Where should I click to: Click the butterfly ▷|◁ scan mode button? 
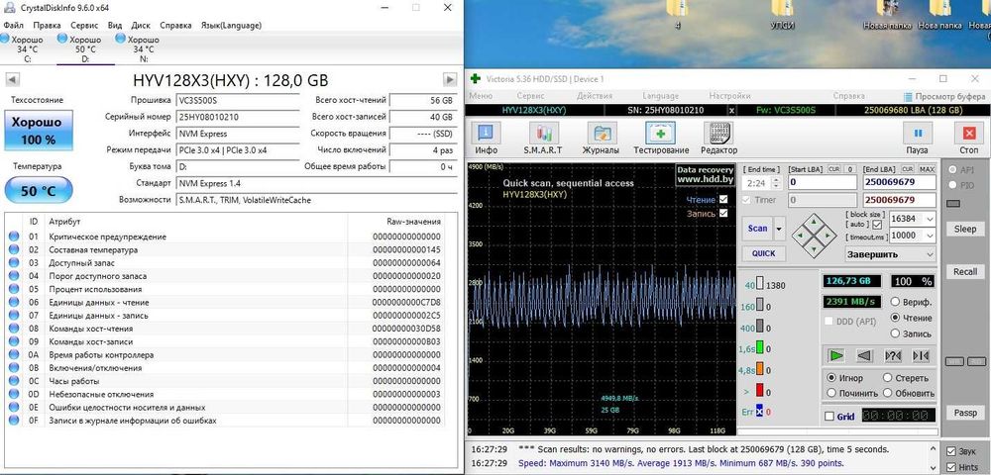(x=921, y=356)
